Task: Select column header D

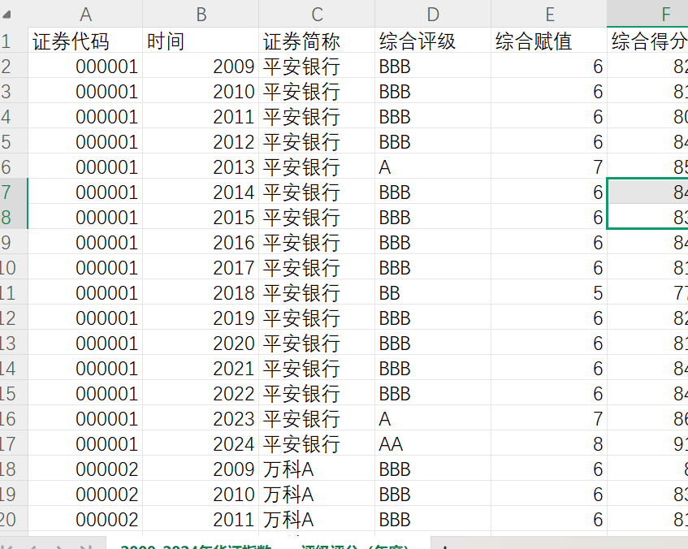Action: coord(432,14)
